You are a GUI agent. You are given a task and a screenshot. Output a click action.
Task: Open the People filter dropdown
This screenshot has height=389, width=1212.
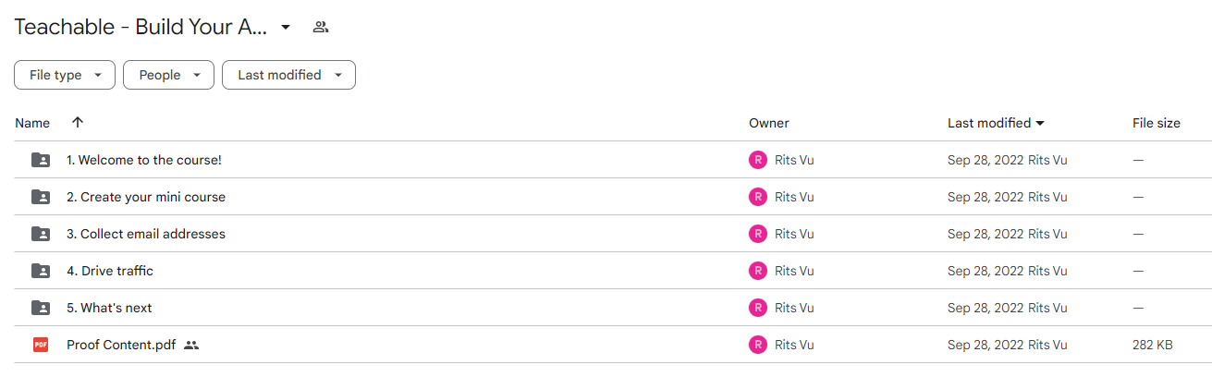pos(168,75)
